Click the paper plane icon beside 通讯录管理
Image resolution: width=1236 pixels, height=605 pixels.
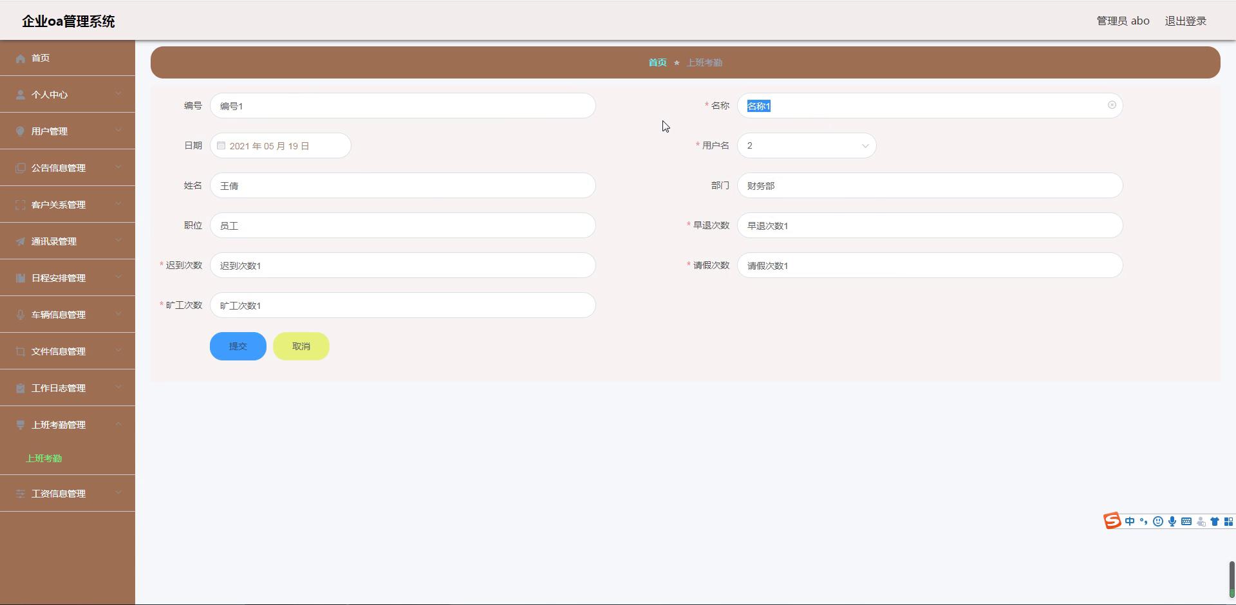(x=21, y=241)
